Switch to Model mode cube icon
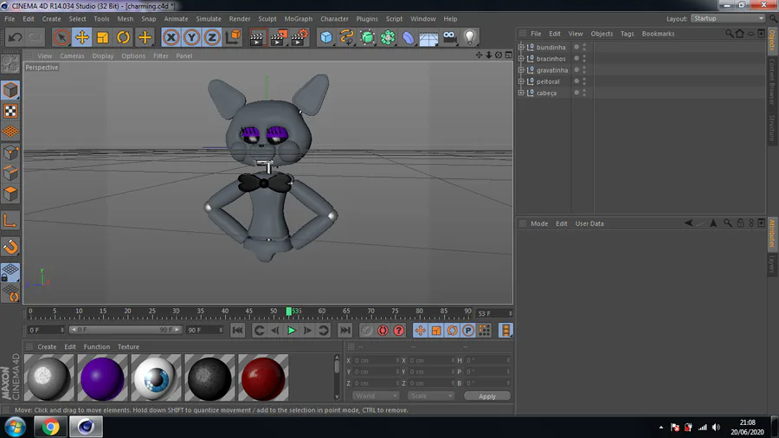779x438 pixels. [10, 90]
